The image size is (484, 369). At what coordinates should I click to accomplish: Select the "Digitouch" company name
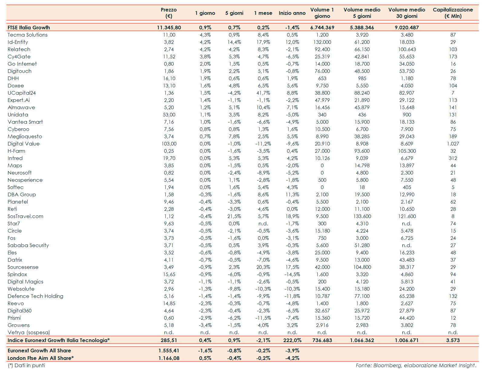coord(20,71)
